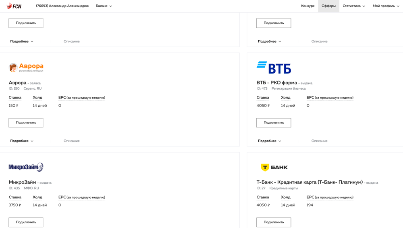The width and height of the screenshot is (403, 228).
Task: Open the Аврора offer logo
Action: (26, 68)
